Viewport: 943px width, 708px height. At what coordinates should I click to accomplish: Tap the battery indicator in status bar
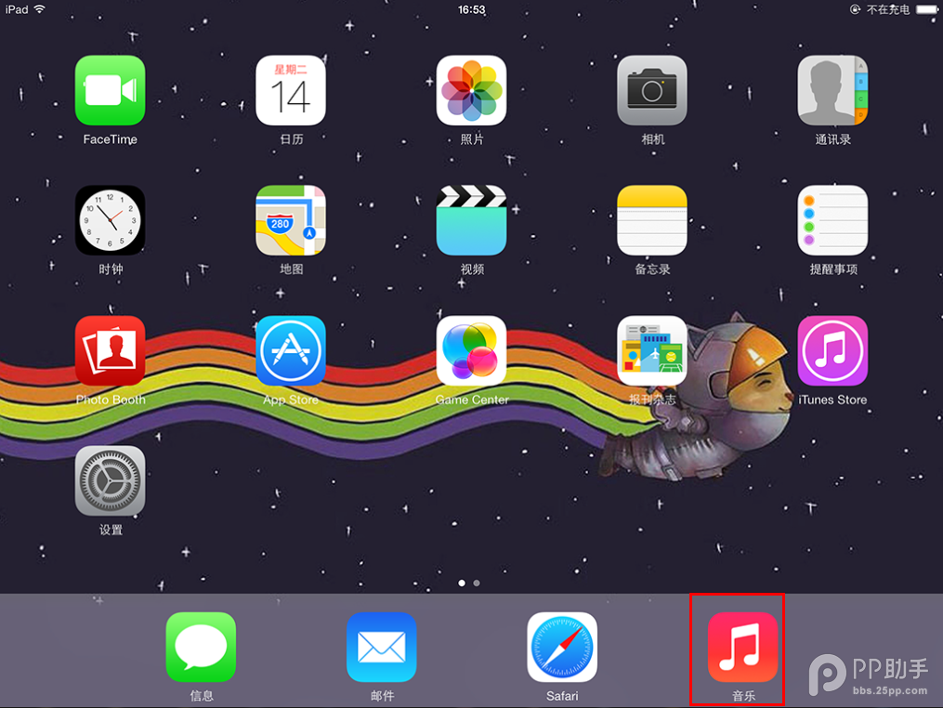pos(927,9)
